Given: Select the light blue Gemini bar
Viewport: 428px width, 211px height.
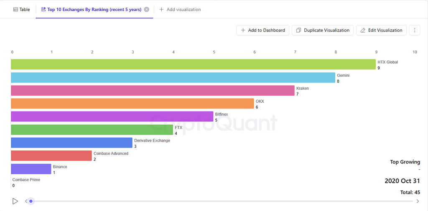Looking at the screenshot, I should [x=173, y=78].
